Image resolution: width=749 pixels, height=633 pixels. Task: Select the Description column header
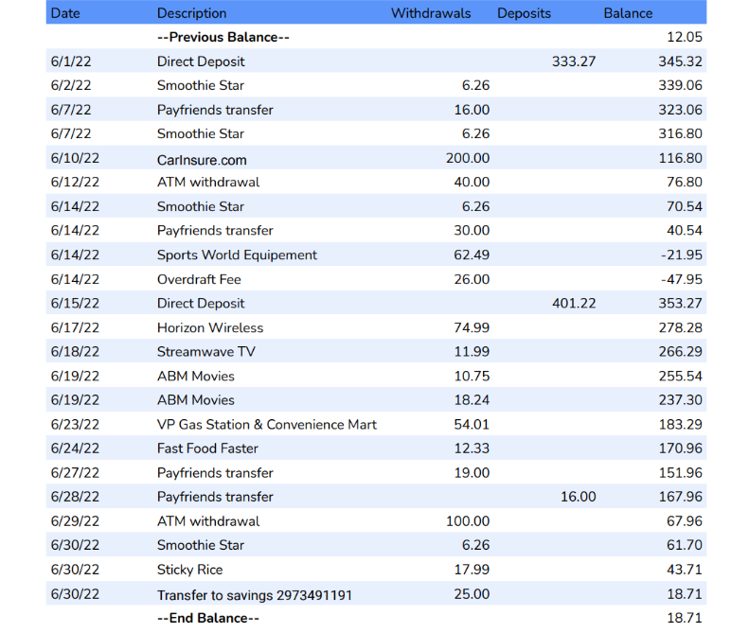191,13
